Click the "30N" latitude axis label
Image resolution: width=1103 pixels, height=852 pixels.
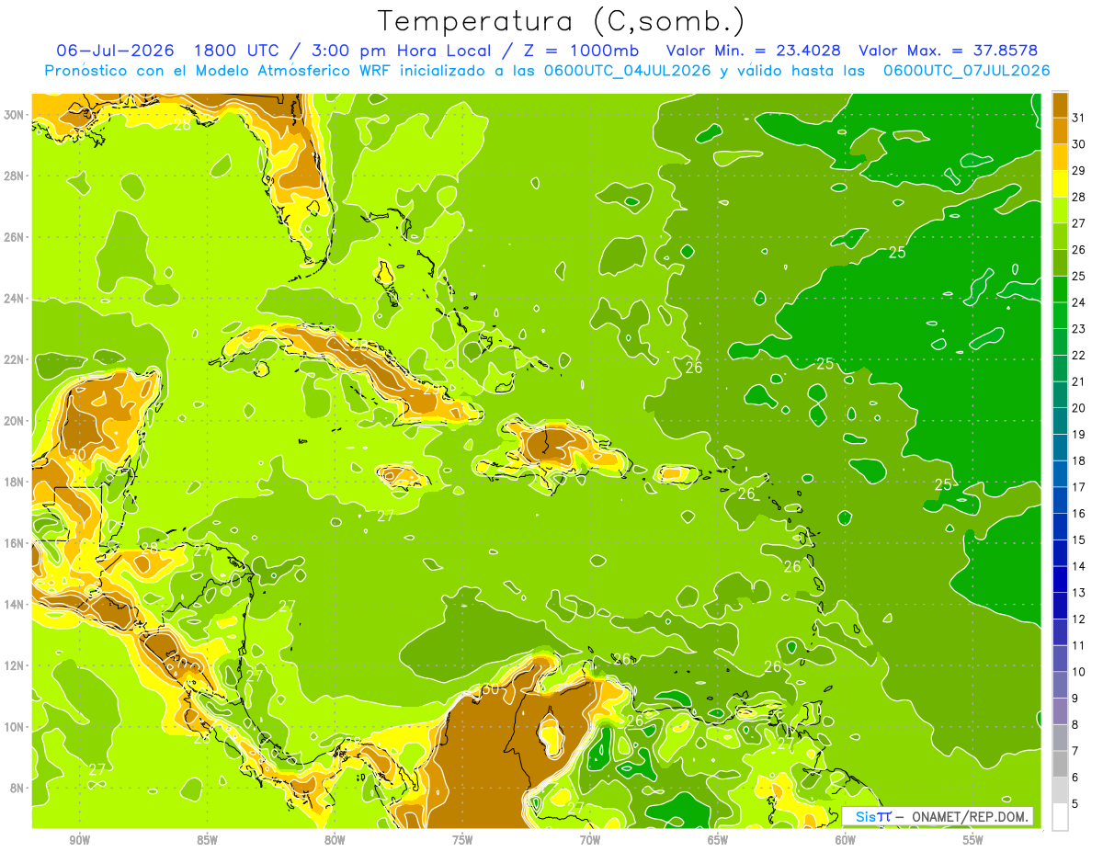click(x=14, y=115)
